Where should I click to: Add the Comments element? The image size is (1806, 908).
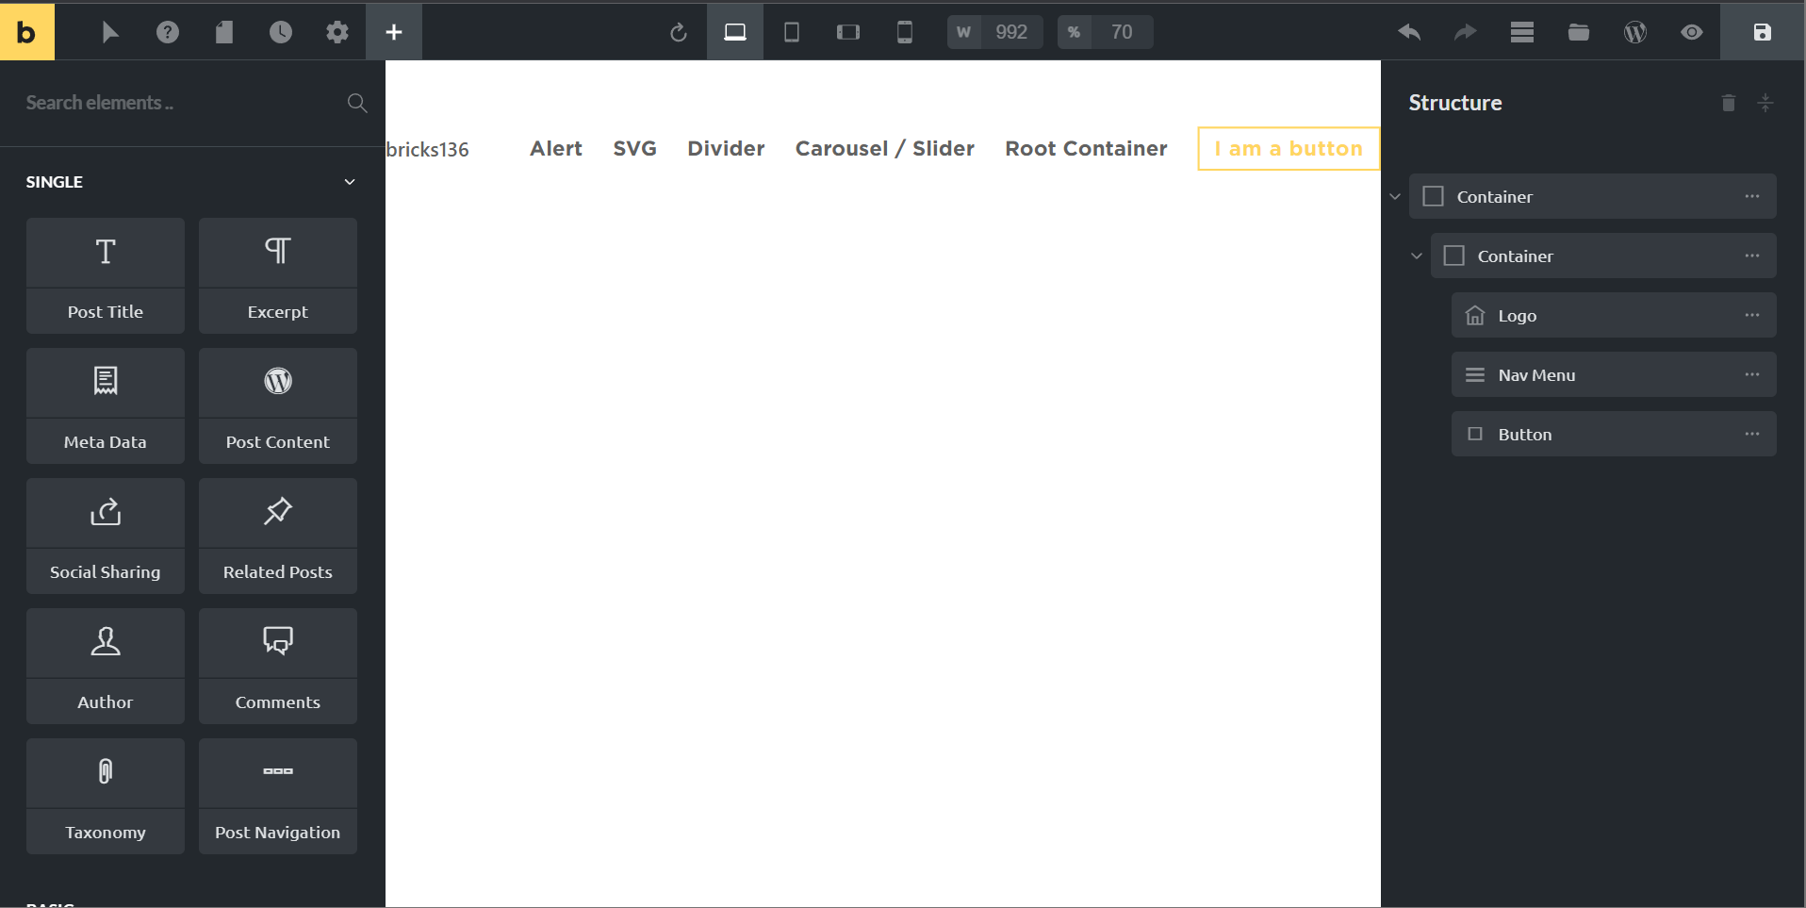[x=278, y=666]
